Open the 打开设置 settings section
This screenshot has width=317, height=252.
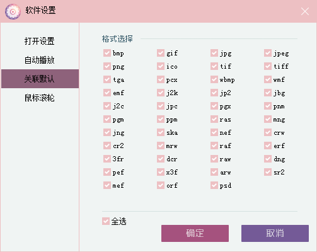point(40,41)
